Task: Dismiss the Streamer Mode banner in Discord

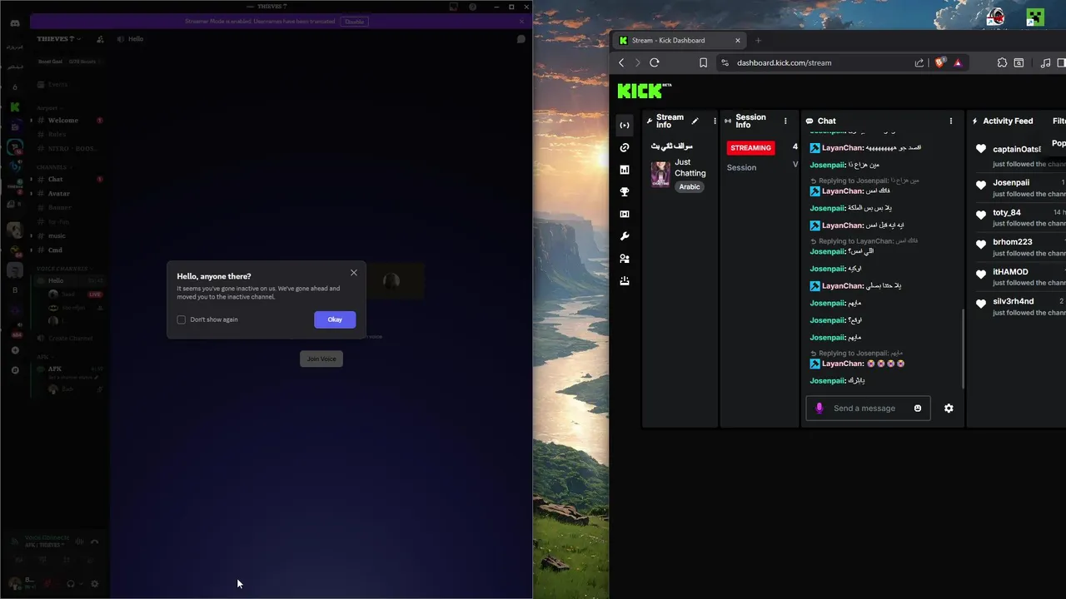Action: (x=522, y=22)
